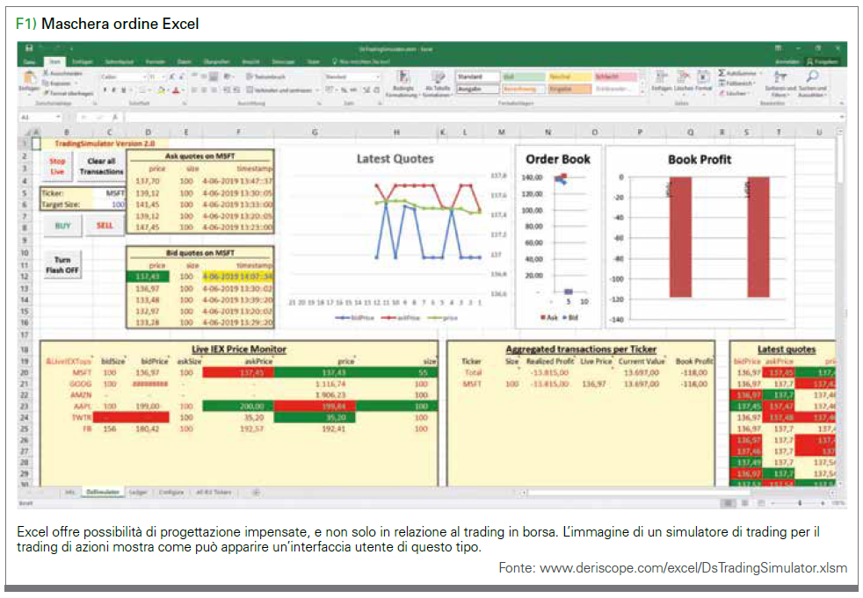
Task: Click the formula bar input
Action: tap(482, 117)
